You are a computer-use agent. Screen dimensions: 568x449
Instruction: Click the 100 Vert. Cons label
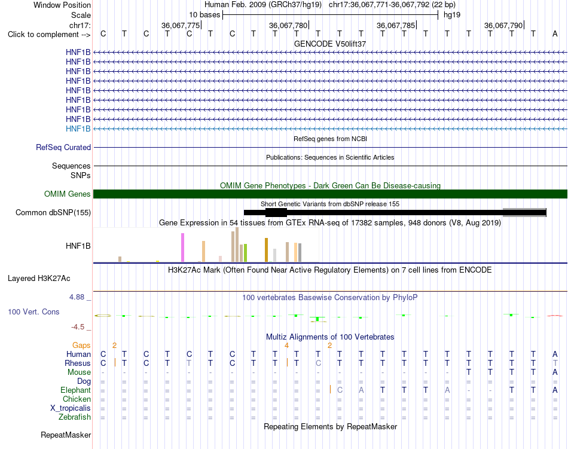coord(33,311)
